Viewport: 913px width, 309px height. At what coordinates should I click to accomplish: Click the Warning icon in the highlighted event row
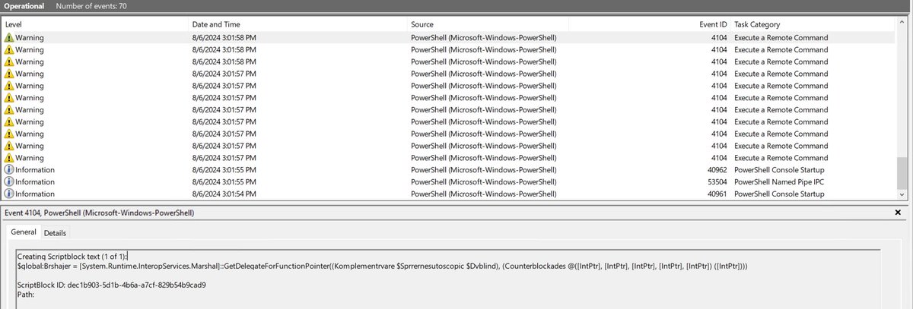(x=9, y=38)
